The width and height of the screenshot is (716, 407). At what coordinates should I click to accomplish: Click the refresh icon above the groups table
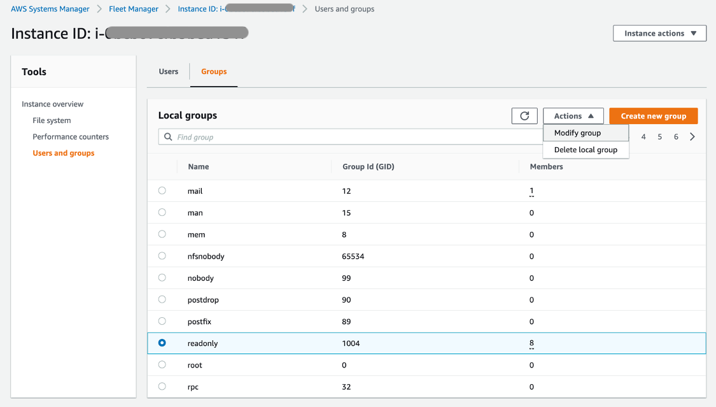click(x=524, y=115)
